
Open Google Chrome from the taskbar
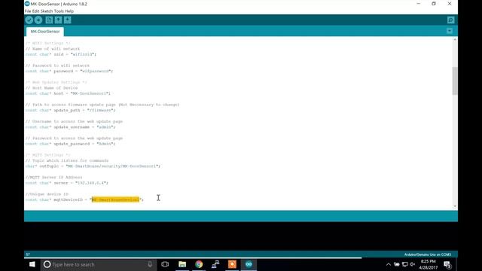point(199,264)
